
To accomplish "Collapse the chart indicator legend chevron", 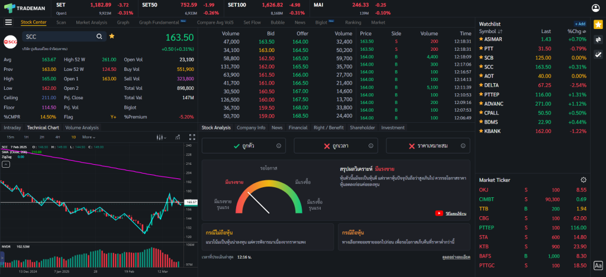I will (x=6, y=165).
